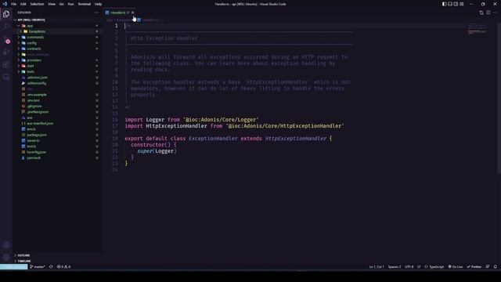Screen dimensions: 501x282
Task: Click the Prettier status bar item
Action: point(474,266)
